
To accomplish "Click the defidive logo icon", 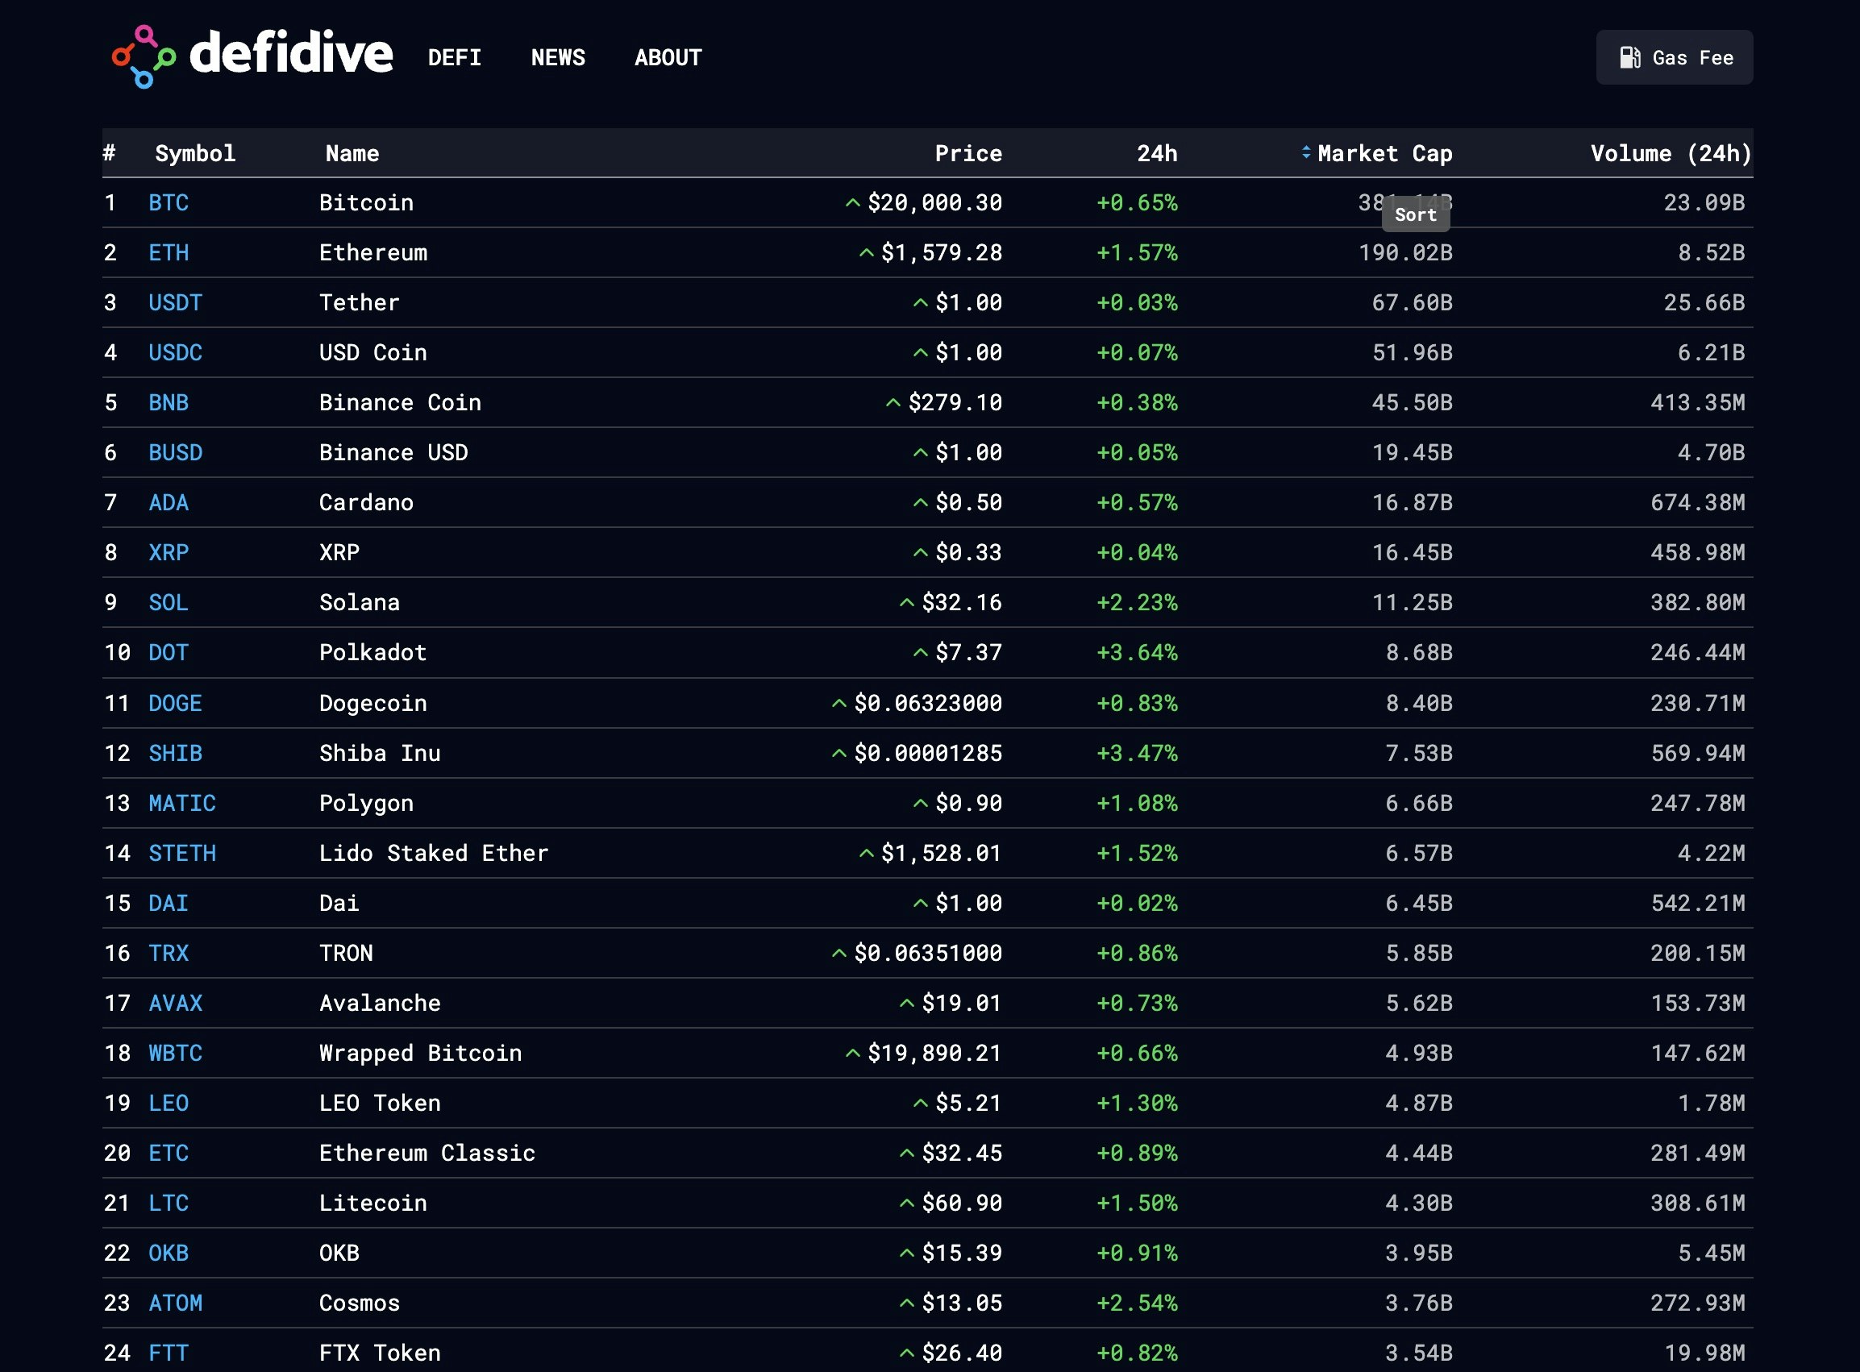I will click(x=144, y=56).
